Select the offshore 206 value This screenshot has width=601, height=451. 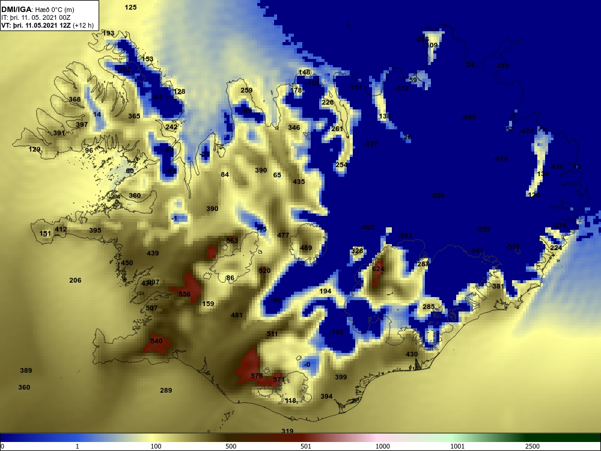75,280
